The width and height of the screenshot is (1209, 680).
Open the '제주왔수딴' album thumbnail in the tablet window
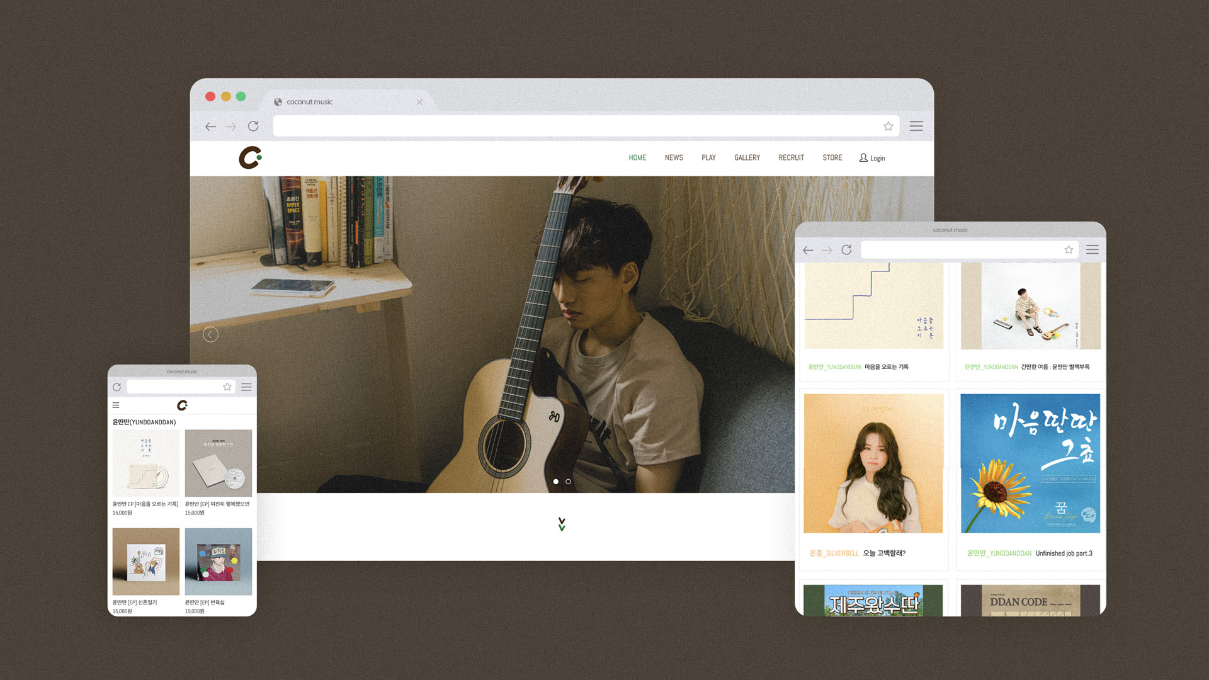point(873,600)
